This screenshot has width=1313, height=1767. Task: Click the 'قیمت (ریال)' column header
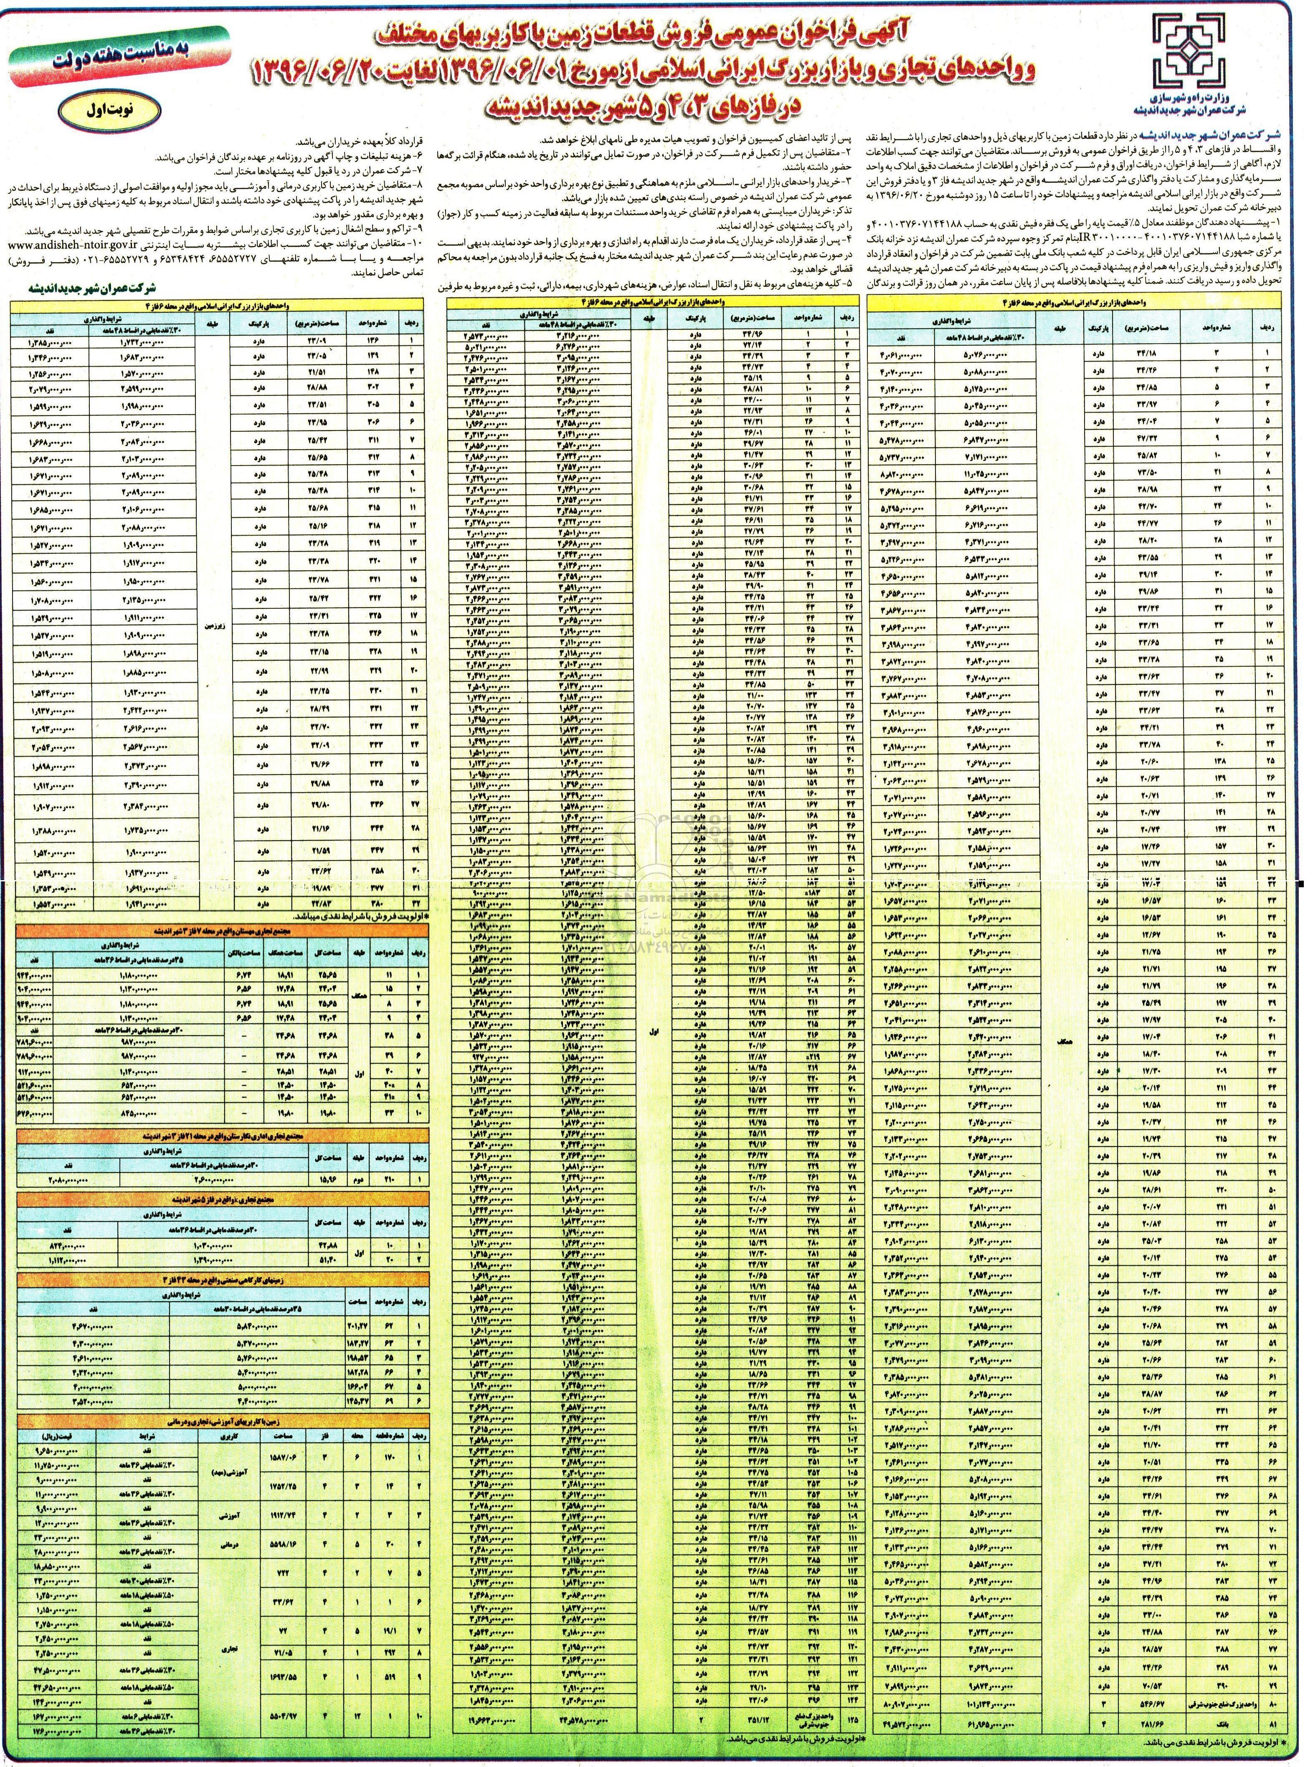coord(57,1437)
